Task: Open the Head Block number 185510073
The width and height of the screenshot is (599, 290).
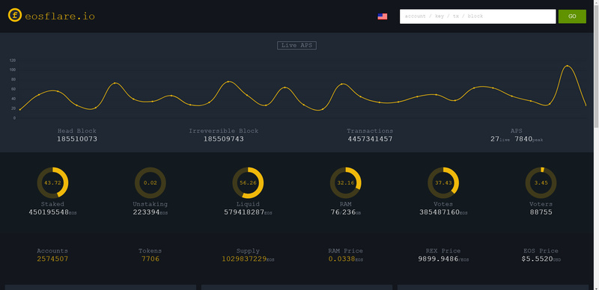Action: 77,139
